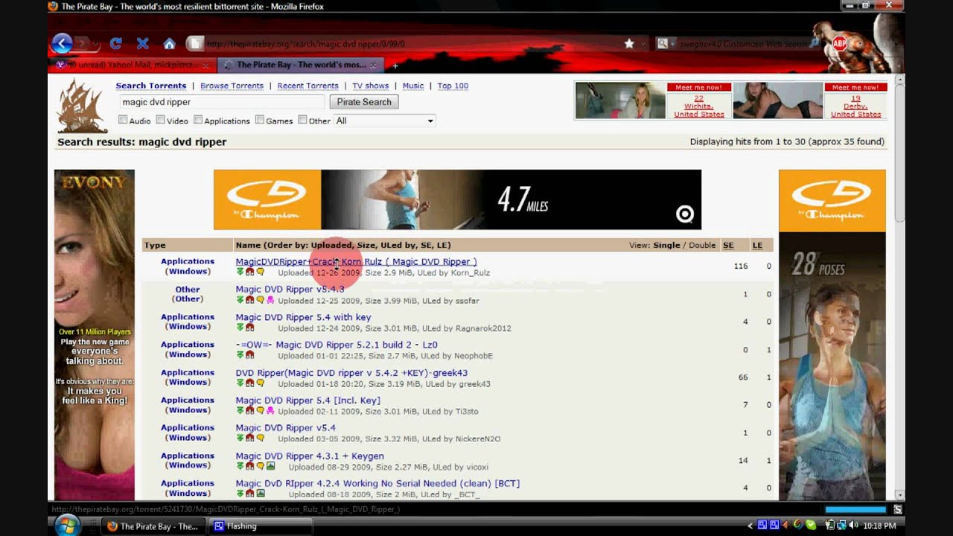This screenshot has width=953, height=536.
Task: Open a new tab with plus button
Action: 395,65
